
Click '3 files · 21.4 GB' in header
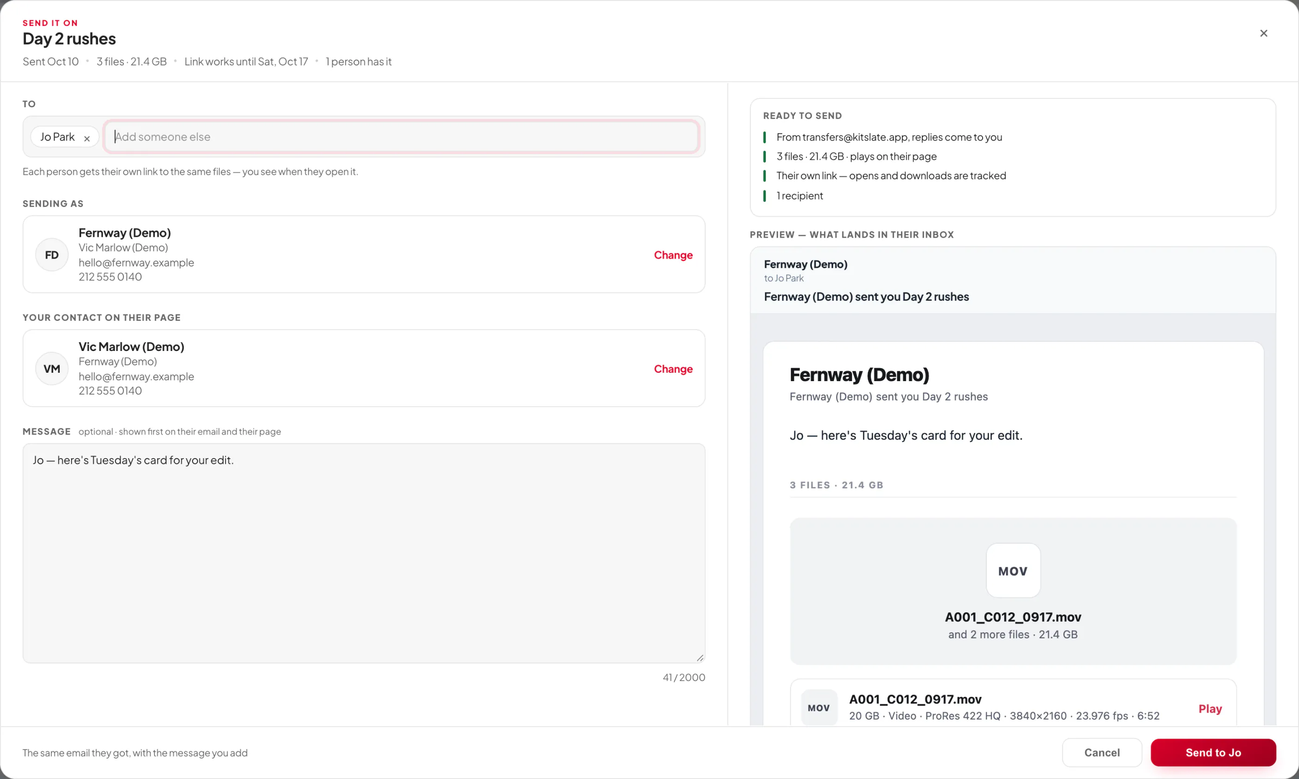pyautogui.click(x=132, y=61)
